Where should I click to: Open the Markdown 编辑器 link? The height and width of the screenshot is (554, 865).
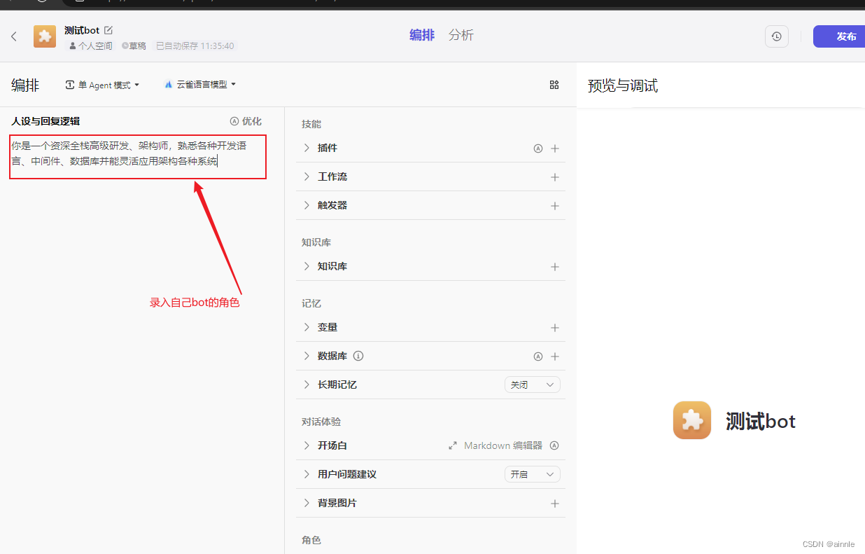496,445
